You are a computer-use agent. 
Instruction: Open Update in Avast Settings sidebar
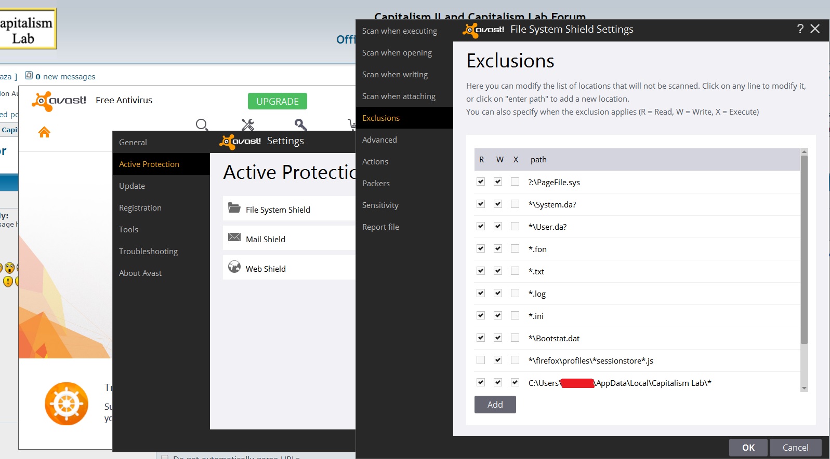161,186
